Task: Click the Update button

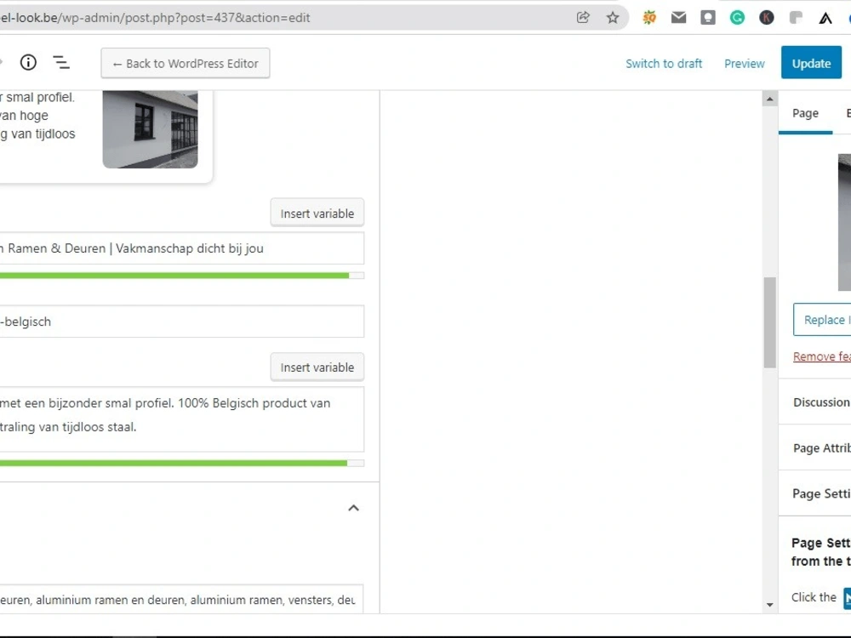Action: 811,62
